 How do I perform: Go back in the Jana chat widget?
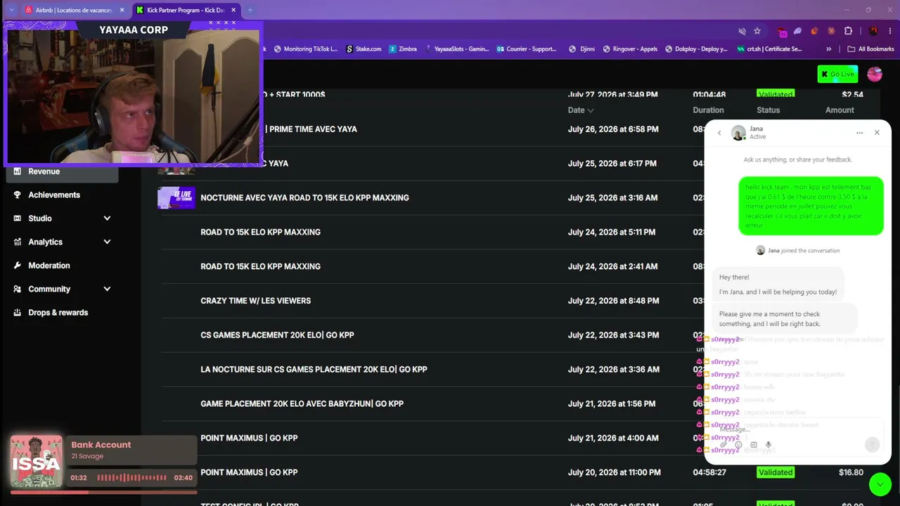pyautogui.click(x=719, y=133)
